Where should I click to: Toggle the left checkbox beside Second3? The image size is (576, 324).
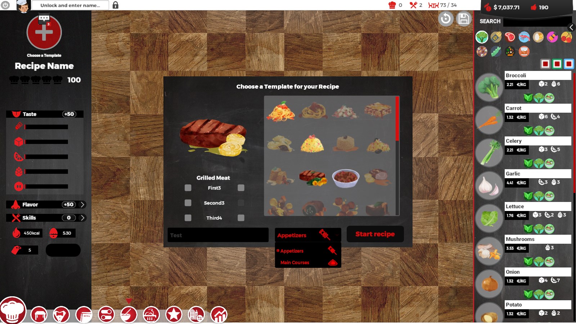188,203
